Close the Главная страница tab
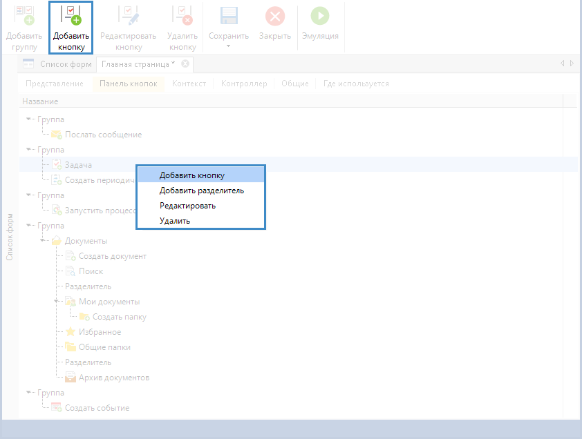Image resolution: width=582 pixels, height=439 pixels. coord(185,64)
